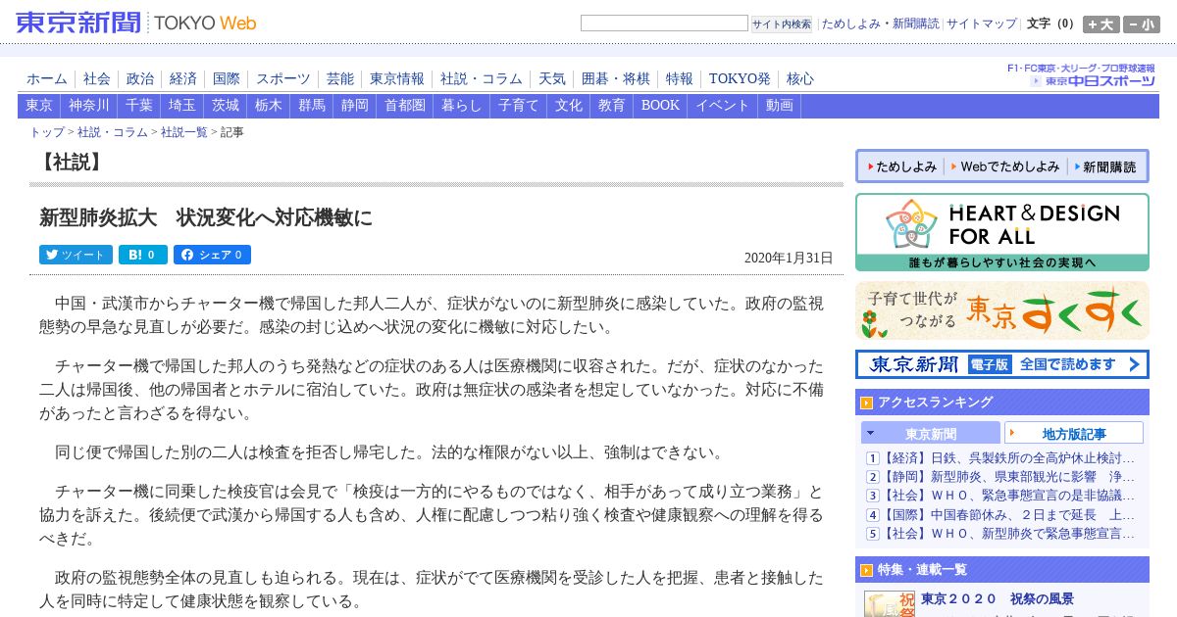Screen dimensions: 1177x617
Task: Click the Twitter ツイート share button
Action: (x=76, y=255)
